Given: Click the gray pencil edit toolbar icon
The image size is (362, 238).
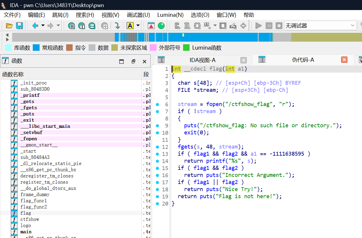Looking at the screenshot, I should 233,26.
